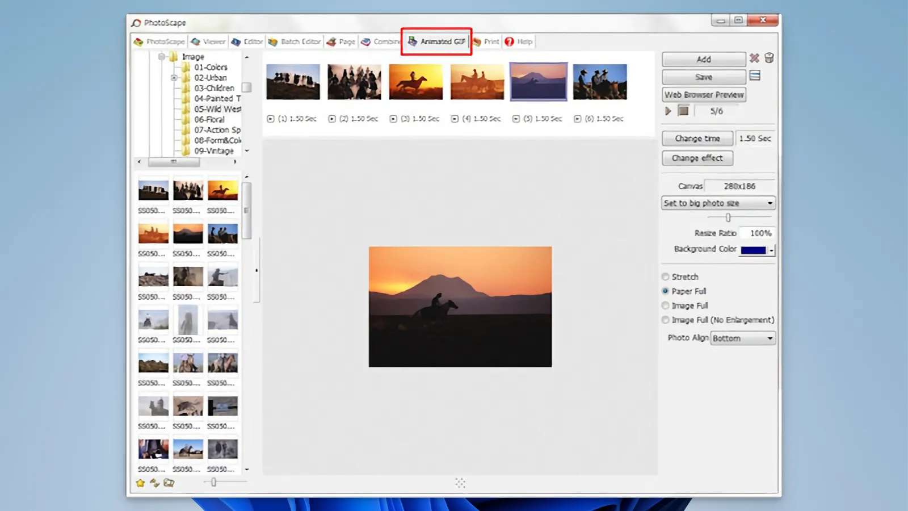Screen dimensions: 908x511
Task: Select the mountain silhouette frame thumbnail
Action: [x=537, y=81]
